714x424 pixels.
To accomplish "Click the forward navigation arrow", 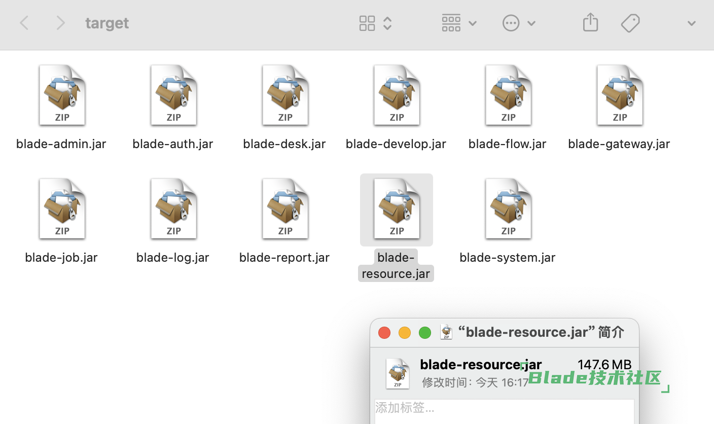I will click(x=60, y=23).
